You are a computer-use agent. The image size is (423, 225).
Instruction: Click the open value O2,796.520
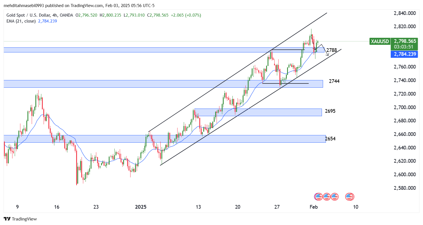(x=86, y=15)
